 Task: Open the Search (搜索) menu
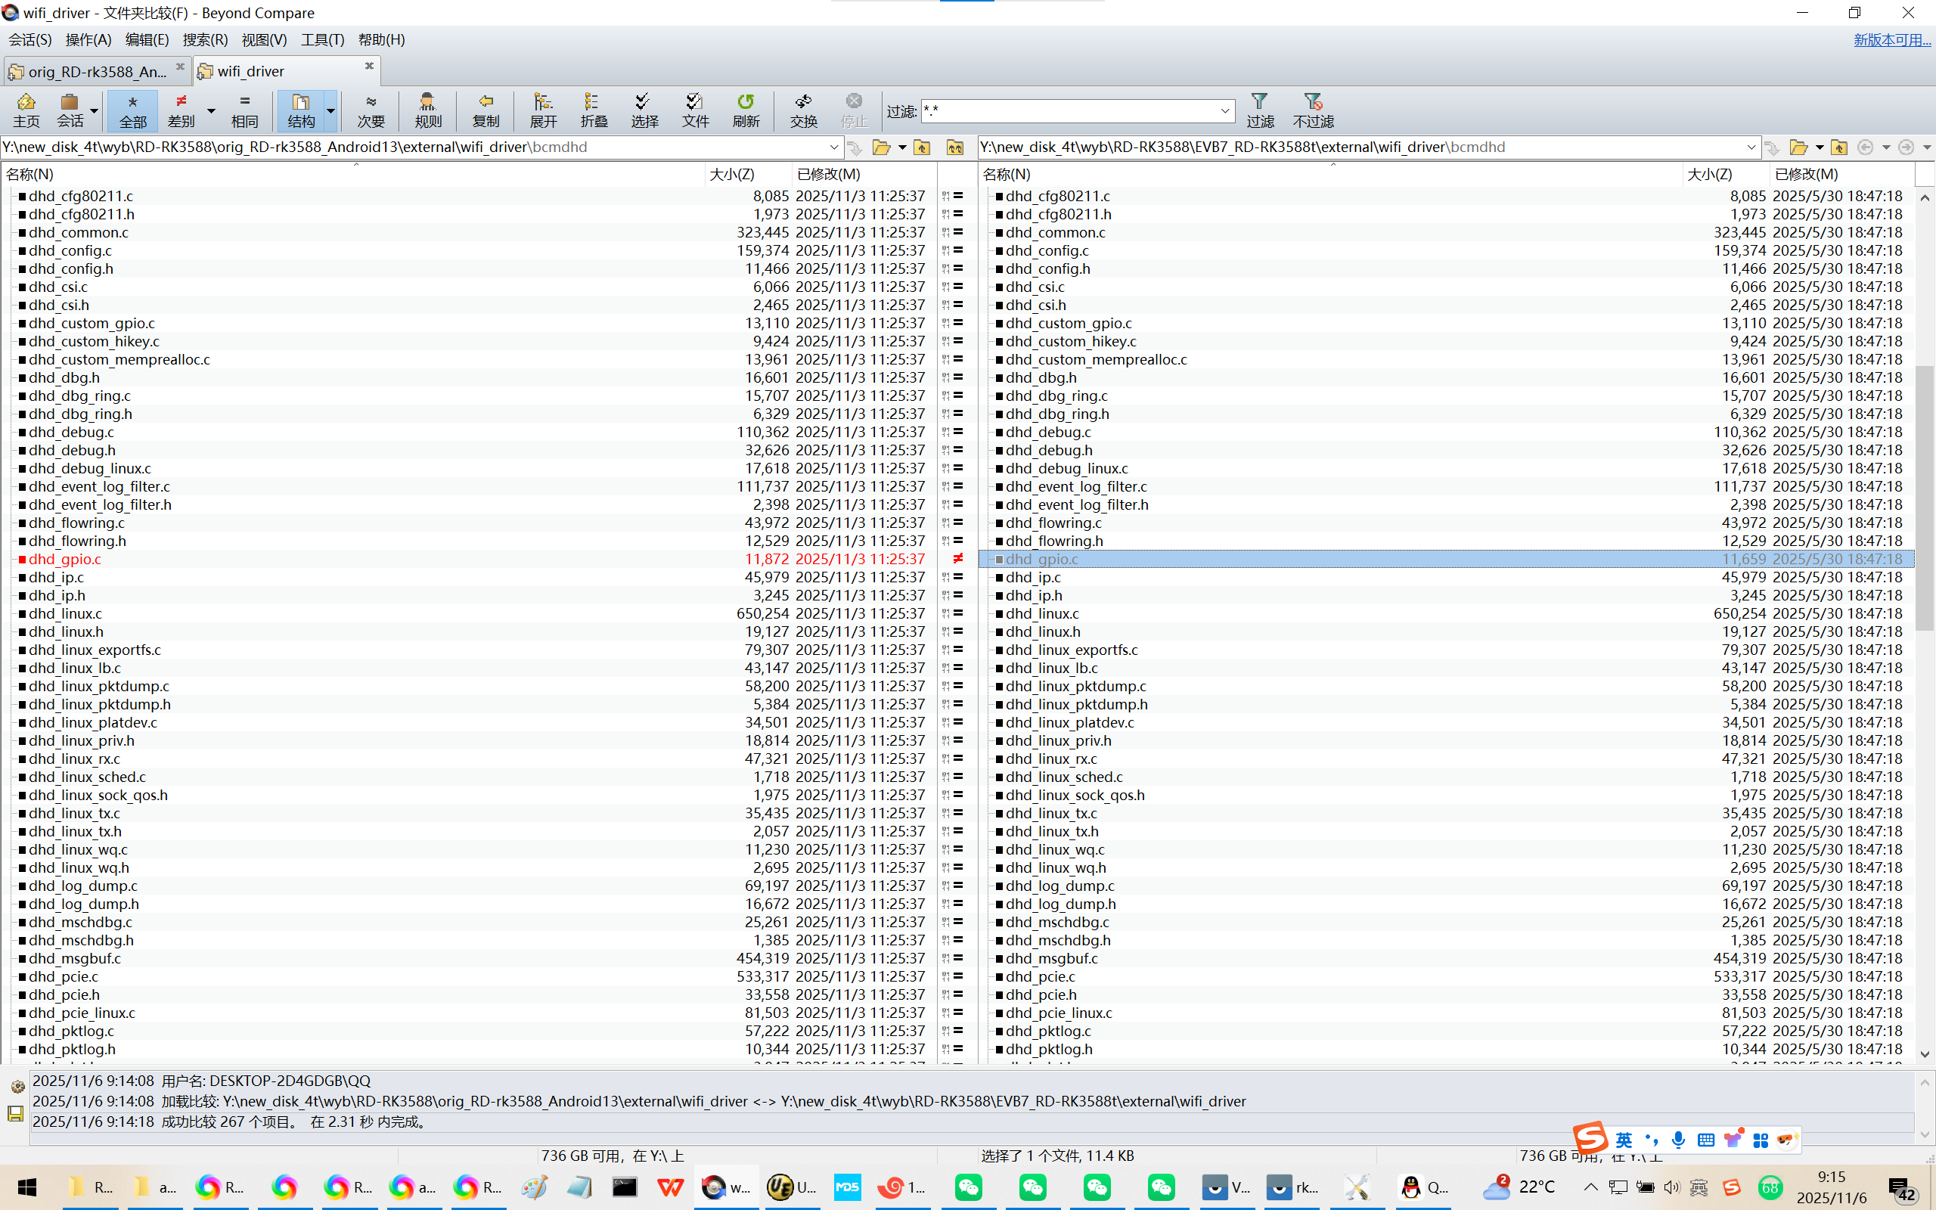(205, 39)
